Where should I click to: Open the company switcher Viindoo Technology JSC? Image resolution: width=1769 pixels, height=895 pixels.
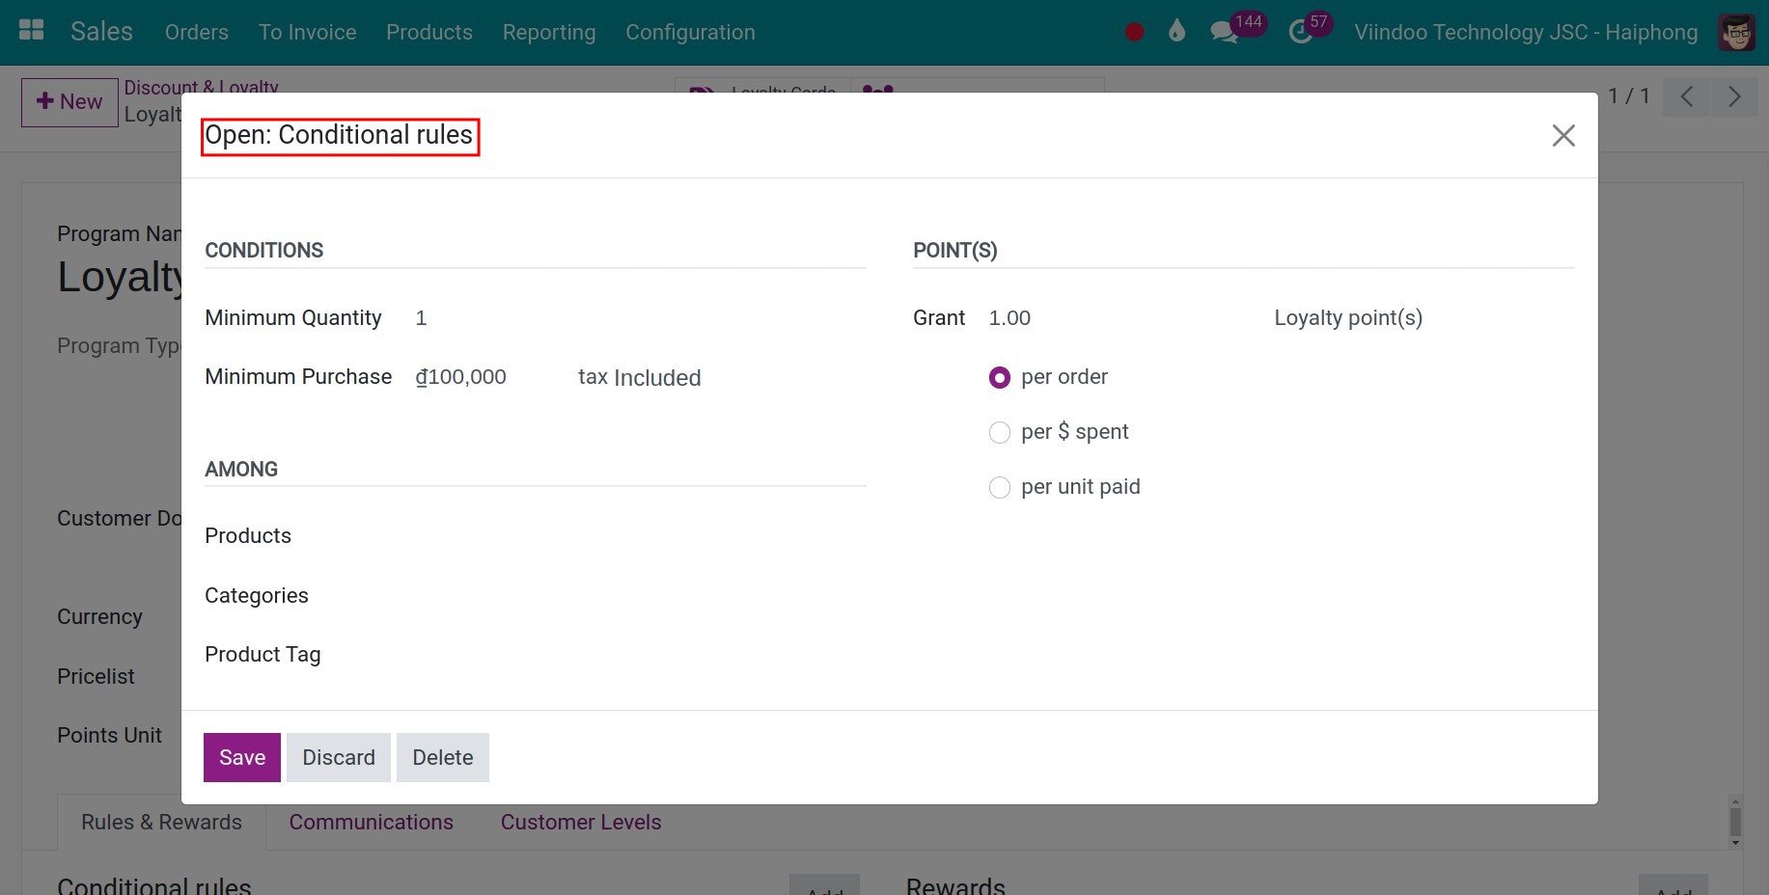pyautogui.click(x=1525, y=32)
